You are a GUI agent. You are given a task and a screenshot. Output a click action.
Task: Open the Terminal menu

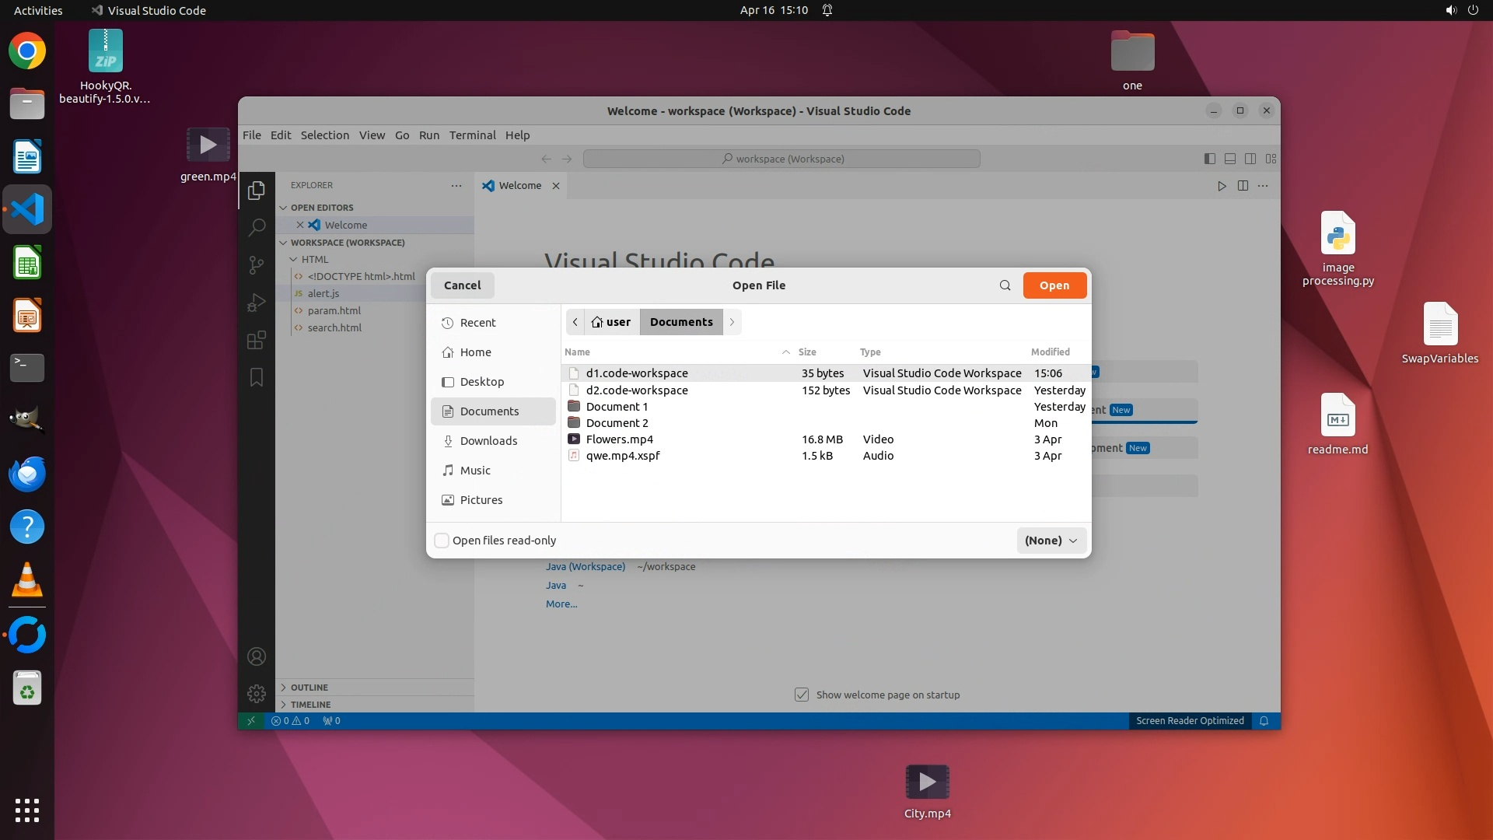tap(472, 135)
